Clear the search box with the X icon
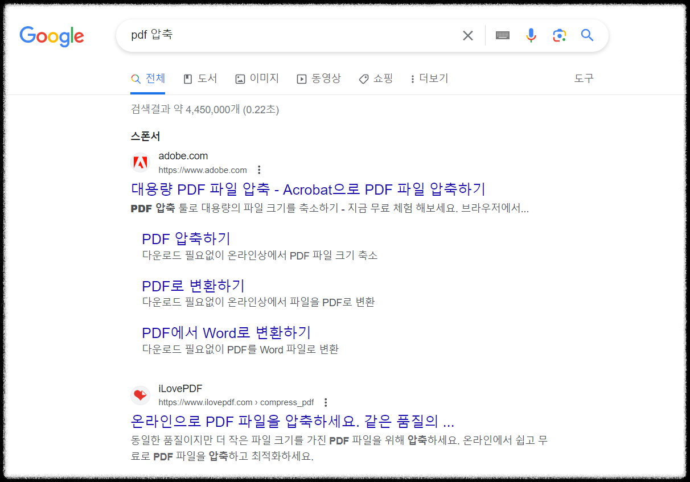 468,36
